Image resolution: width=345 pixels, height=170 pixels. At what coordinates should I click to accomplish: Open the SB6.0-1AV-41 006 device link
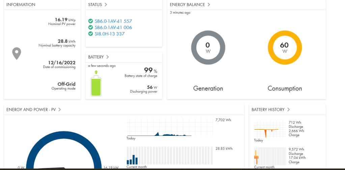(113, 27)
